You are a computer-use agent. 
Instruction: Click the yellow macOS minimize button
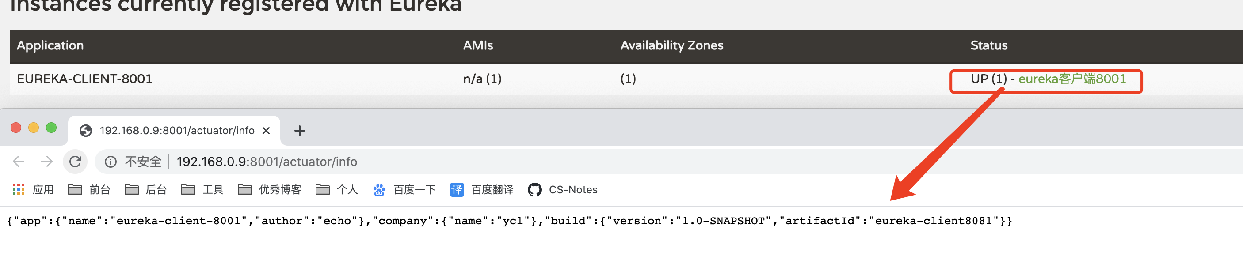tap(33, 128)
